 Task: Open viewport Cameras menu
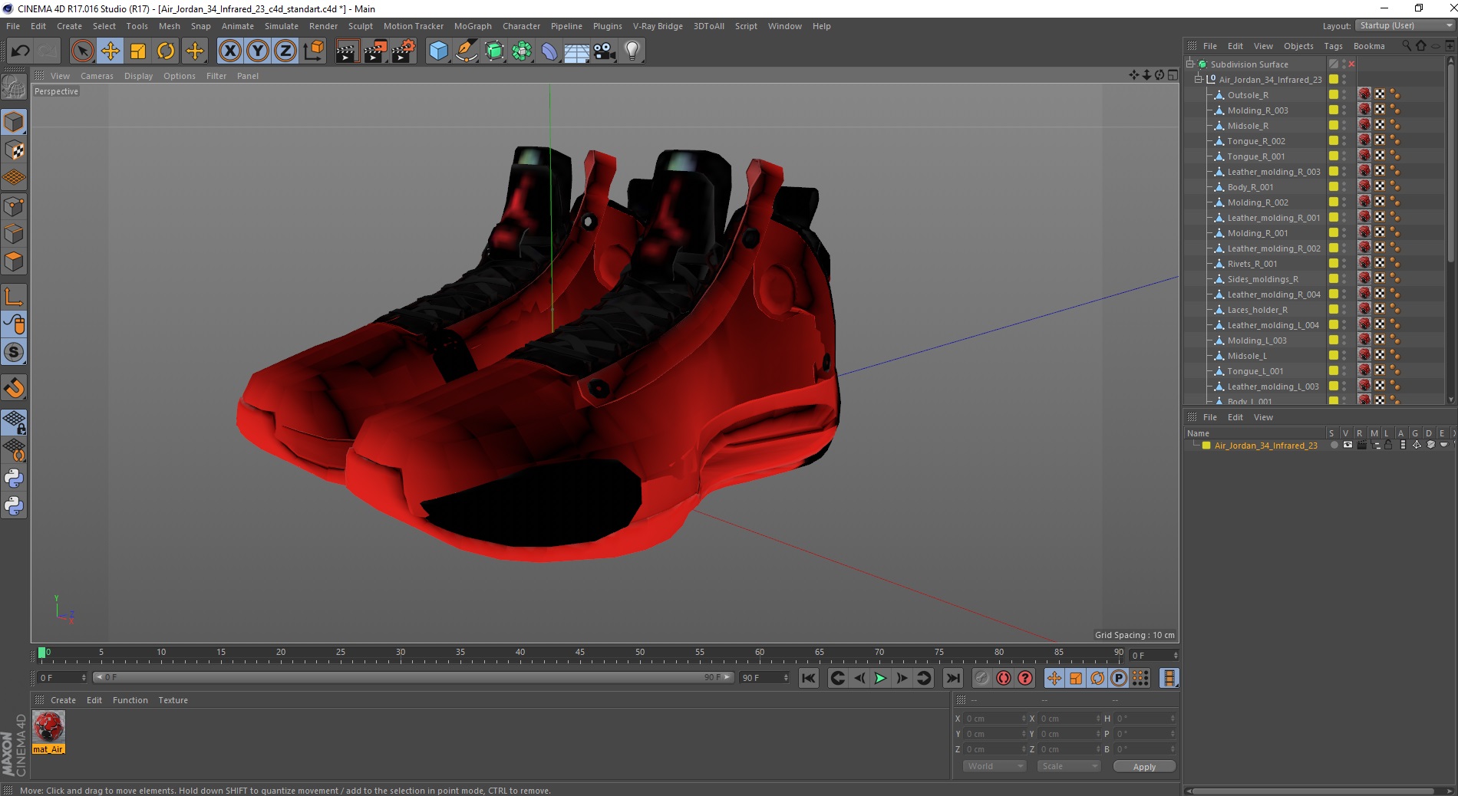click(x=97, y=76)
